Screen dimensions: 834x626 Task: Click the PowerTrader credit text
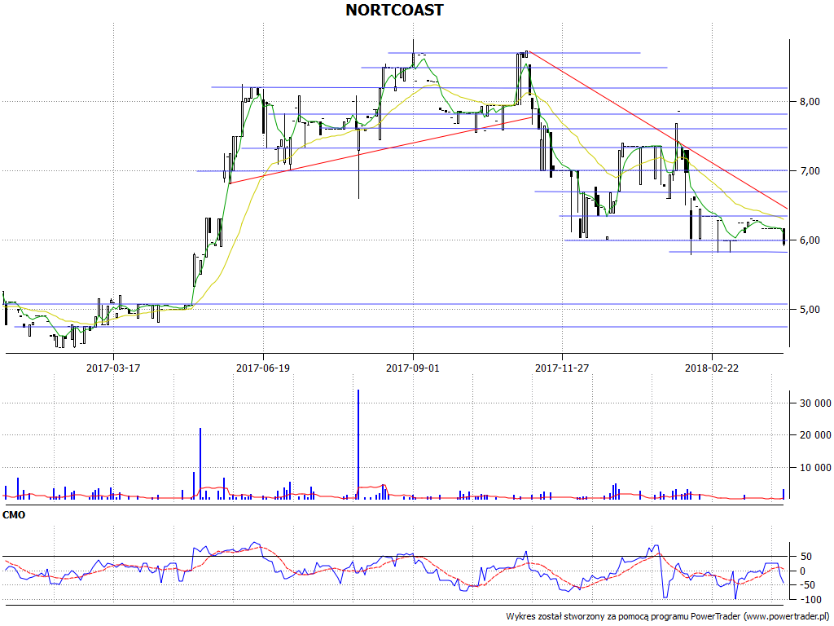click(669, 616)
